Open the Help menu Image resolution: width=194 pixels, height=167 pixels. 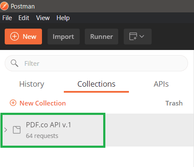click(63, 18)
